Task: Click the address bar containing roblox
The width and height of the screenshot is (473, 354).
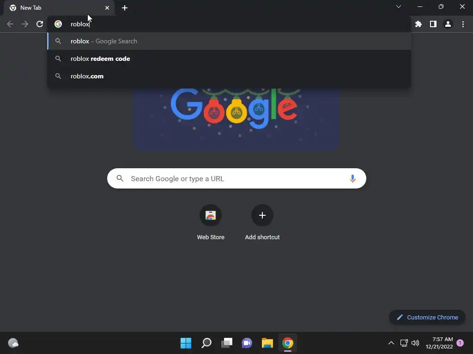Action: [229, 24]
